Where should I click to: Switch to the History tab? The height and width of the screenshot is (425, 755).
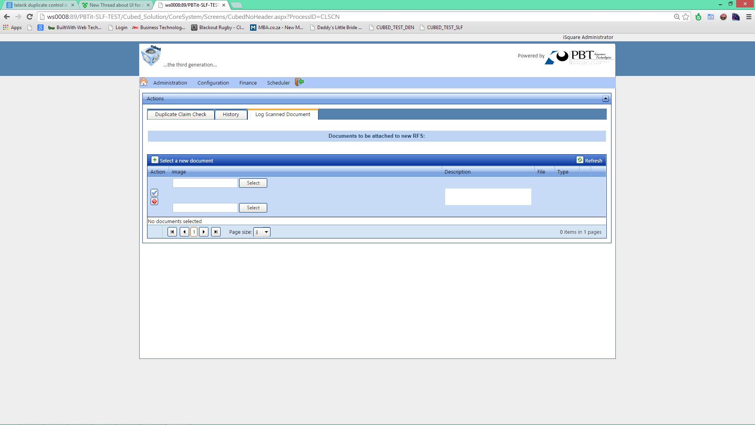point(231,115)
